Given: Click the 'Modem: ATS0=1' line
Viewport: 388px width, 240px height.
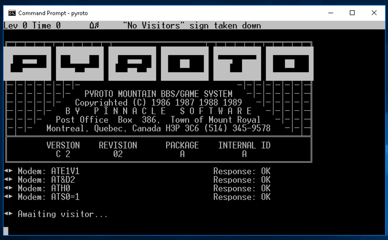Looking at the screenshot, I should pos(48,197).
